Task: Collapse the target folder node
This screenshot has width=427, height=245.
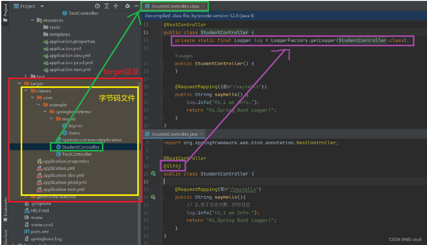Action: tap(19, 84)
